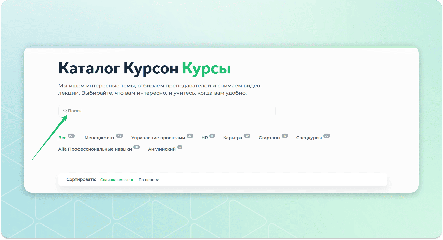
Task: Focus the Поиск search input field
Action: (167, 111)
